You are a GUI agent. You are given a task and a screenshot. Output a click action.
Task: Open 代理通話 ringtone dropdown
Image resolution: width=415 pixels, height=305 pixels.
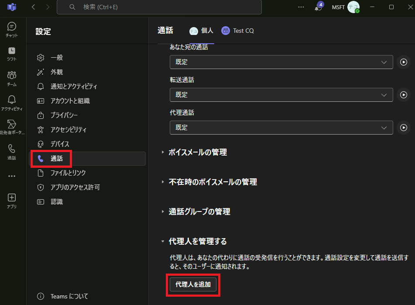(x=281, y=128)
